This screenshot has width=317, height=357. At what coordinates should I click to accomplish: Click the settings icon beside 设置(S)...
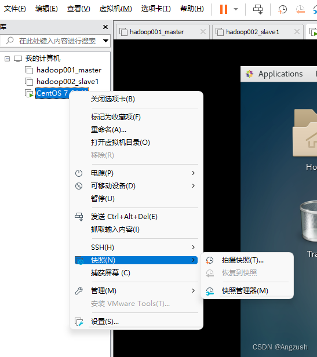[79, 322]
